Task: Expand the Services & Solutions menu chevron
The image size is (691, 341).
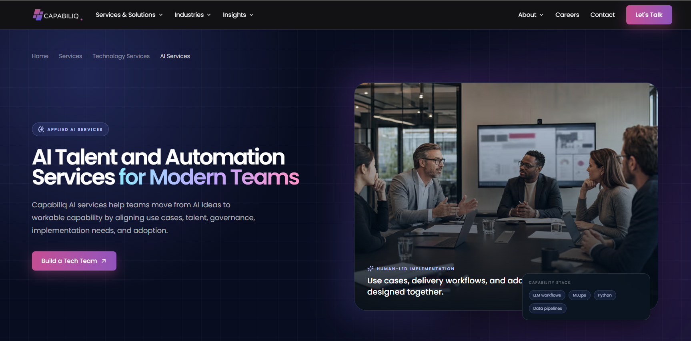Action: click(x=161, y=15)
